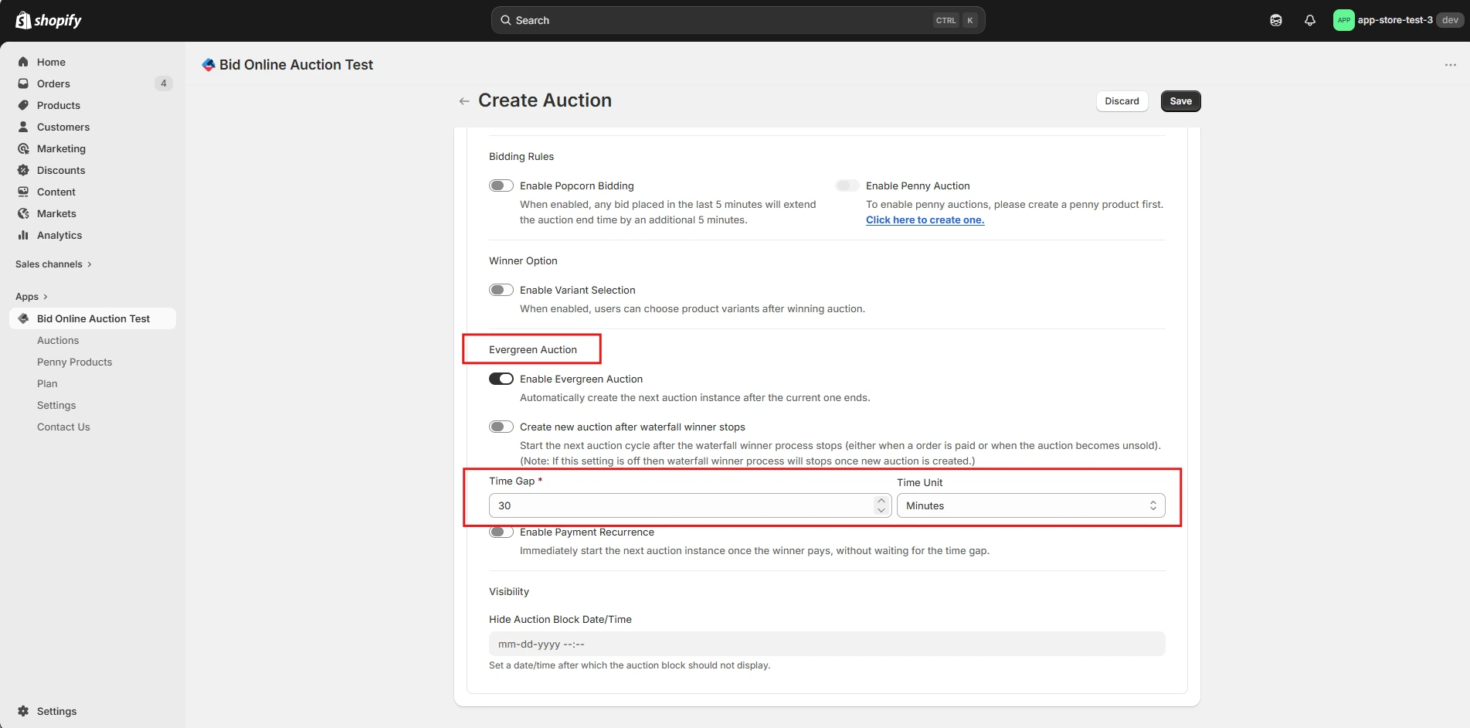Click the Visibility section heading
Image resolution: width=1470 pixels, height=728 pixels.
pyautogui.click(x=509, y=592)
